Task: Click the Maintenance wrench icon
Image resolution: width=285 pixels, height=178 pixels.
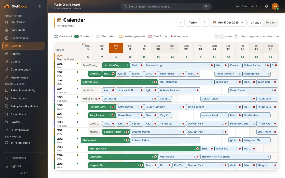Action: coord(7,78)
